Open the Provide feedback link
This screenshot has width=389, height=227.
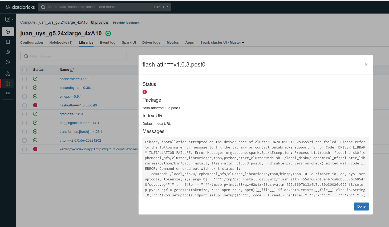pyautogui.click(x=126, y=23)
